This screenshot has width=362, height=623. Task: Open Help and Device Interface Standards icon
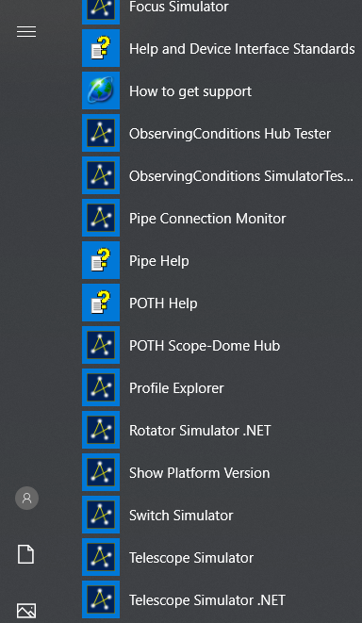pos(101,48)
